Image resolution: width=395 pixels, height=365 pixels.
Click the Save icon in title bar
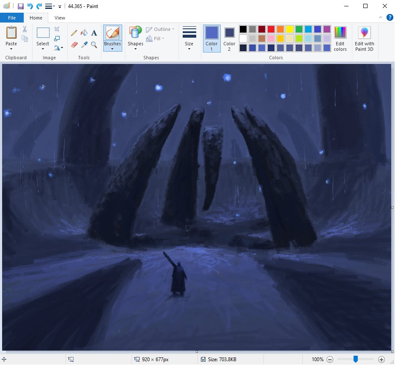20,6
